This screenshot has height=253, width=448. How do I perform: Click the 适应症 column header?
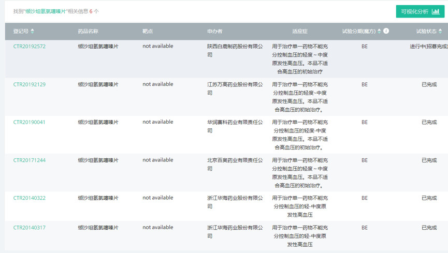[x=300, y=31]
